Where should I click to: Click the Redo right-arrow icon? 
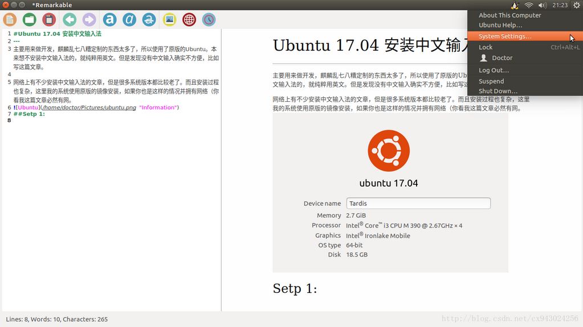pyautogui.click(x=89, y=20)
